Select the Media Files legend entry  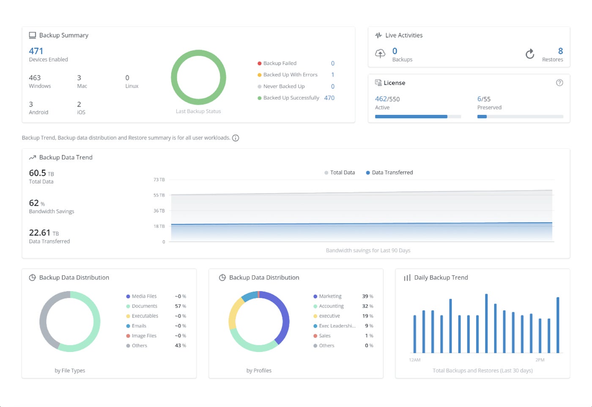(156, 296)
